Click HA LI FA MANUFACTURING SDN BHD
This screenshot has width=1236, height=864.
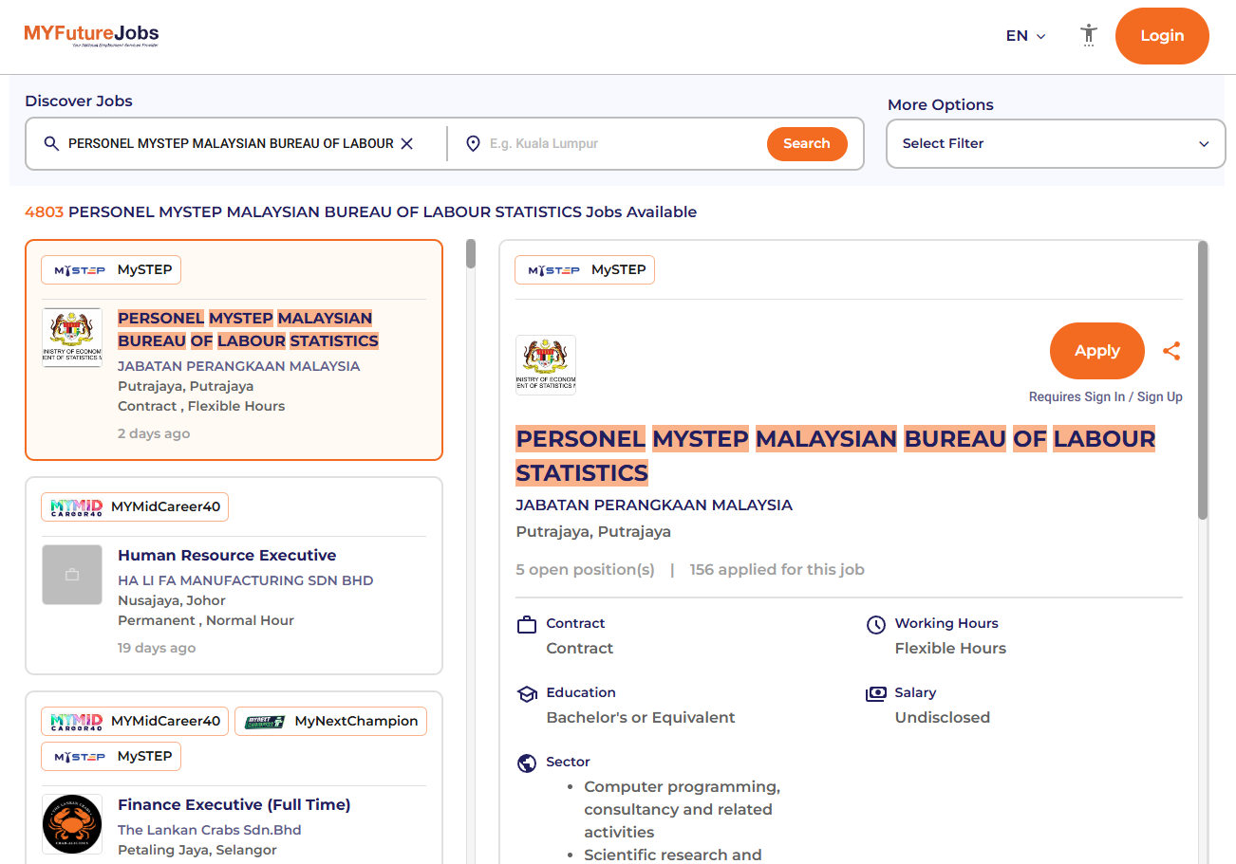[x=246, y=580]
